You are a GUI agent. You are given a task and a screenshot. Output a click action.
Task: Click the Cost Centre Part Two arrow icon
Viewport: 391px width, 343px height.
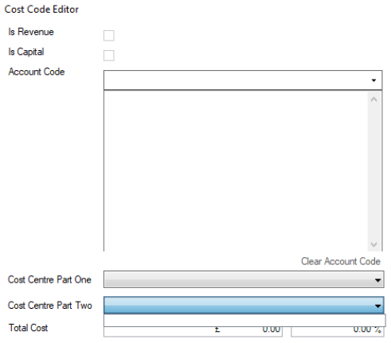click(x=377, y=306)
